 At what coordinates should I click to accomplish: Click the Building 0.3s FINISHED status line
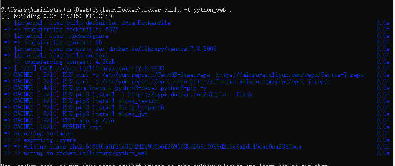coord(56,16)
